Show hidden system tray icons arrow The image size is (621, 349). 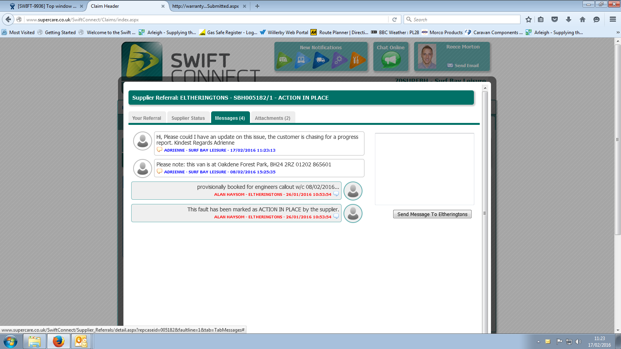538,342
